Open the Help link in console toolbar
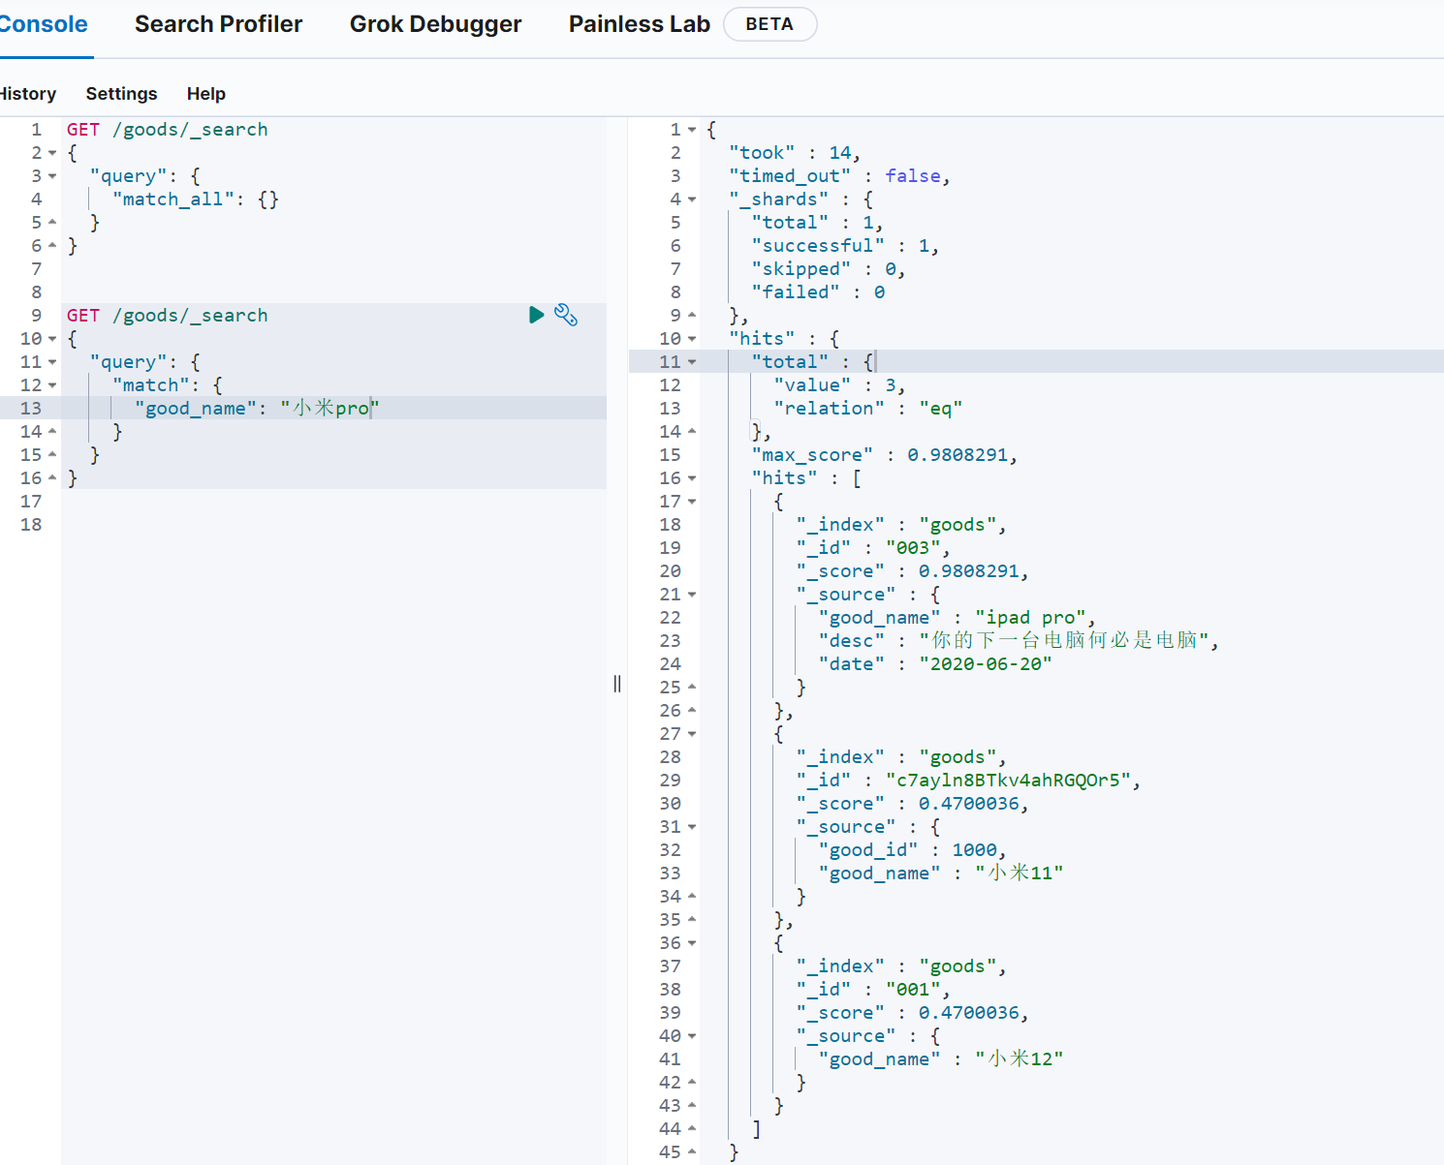The height and width of the screenshot is (1165, 1444). [205, 94]
